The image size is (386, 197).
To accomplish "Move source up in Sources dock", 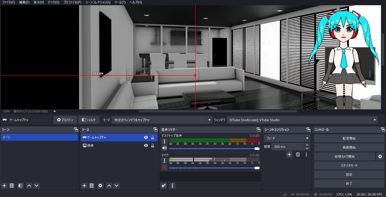I will pos(109,186).
